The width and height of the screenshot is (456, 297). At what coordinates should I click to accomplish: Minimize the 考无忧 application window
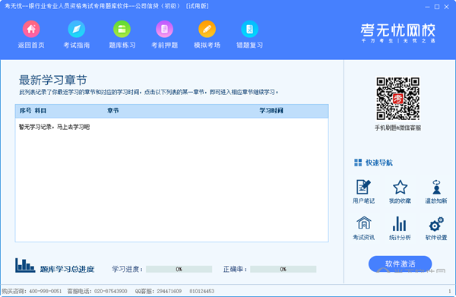pos(427,7)
